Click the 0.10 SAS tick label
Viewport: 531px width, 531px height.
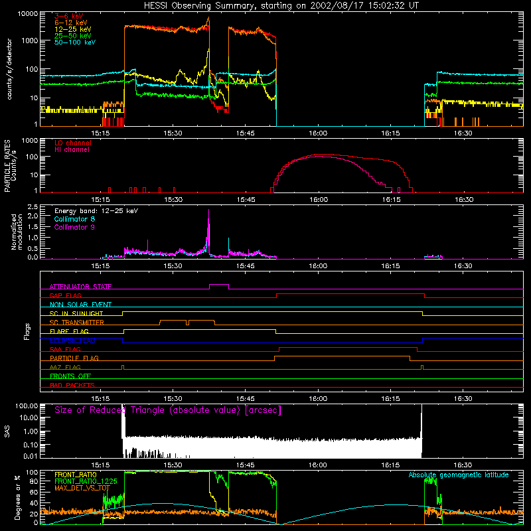[31, 445]
